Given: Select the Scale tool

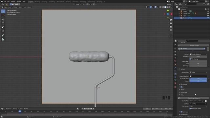Looking at the screenshot, I should click(x=3, y=27).
